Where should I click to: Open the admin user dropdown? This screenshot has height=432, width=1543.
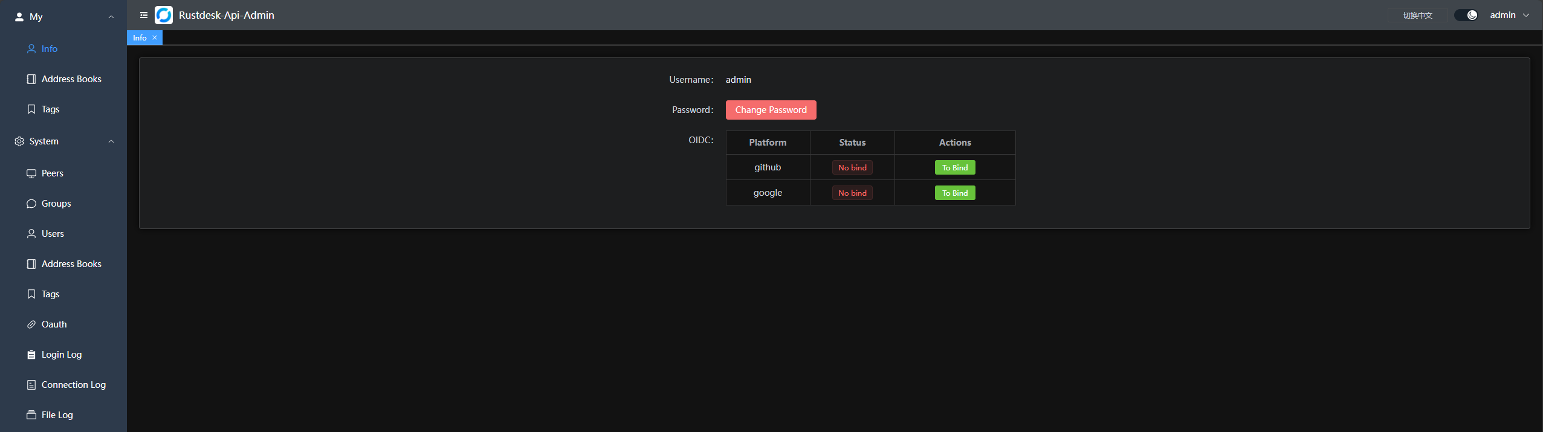tap(1509, 15)
